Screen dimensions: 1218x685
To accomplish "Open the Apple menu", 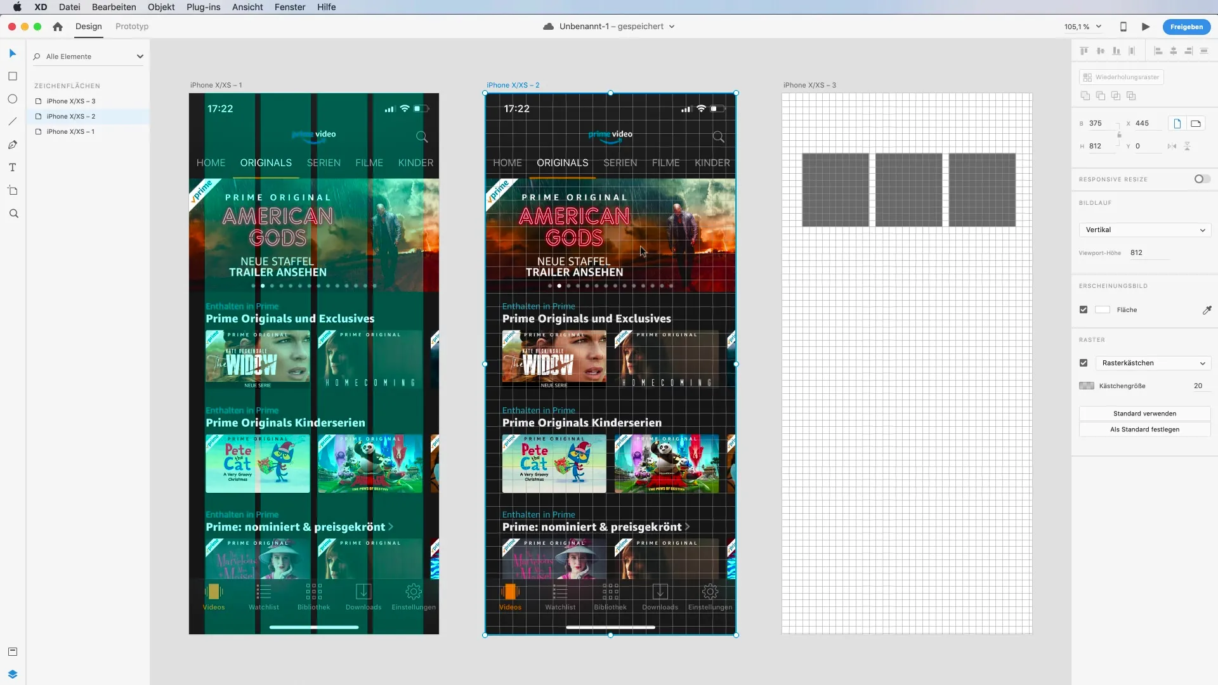I will [17, 7].
